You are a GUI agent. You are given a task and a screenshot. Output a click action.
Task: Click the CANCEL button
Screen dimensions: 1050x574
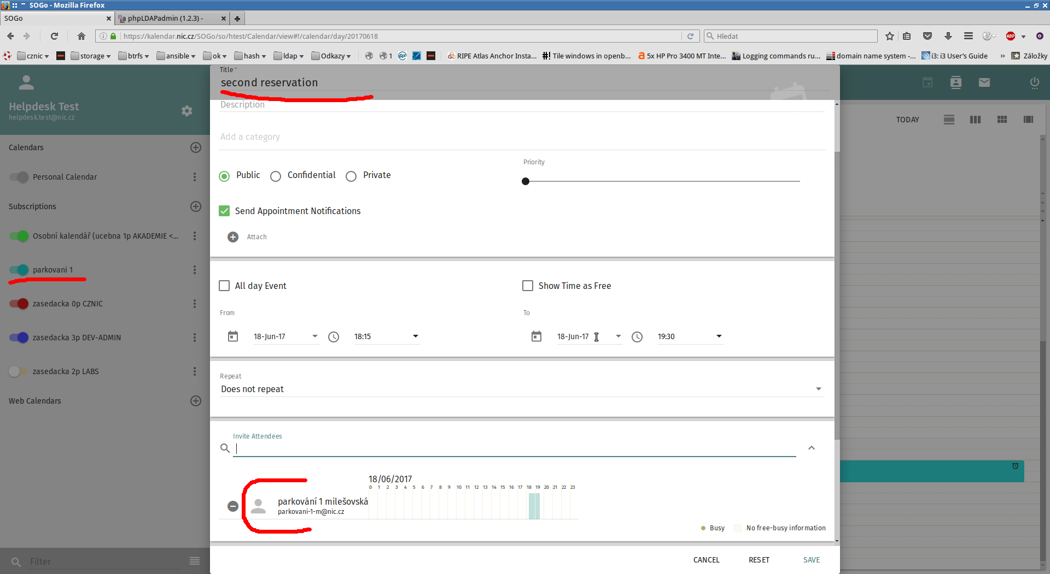click(x=706, y=560)
